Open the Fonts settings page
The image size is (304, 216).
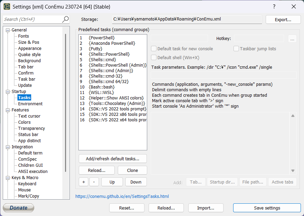24,36
